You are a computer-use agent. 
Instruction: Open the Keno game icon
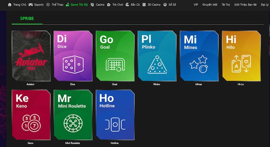[31, 115]
